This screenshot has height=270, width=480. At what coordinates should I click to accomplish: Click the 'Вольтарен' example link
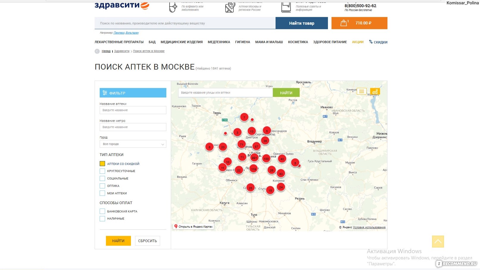click(132, 33)
